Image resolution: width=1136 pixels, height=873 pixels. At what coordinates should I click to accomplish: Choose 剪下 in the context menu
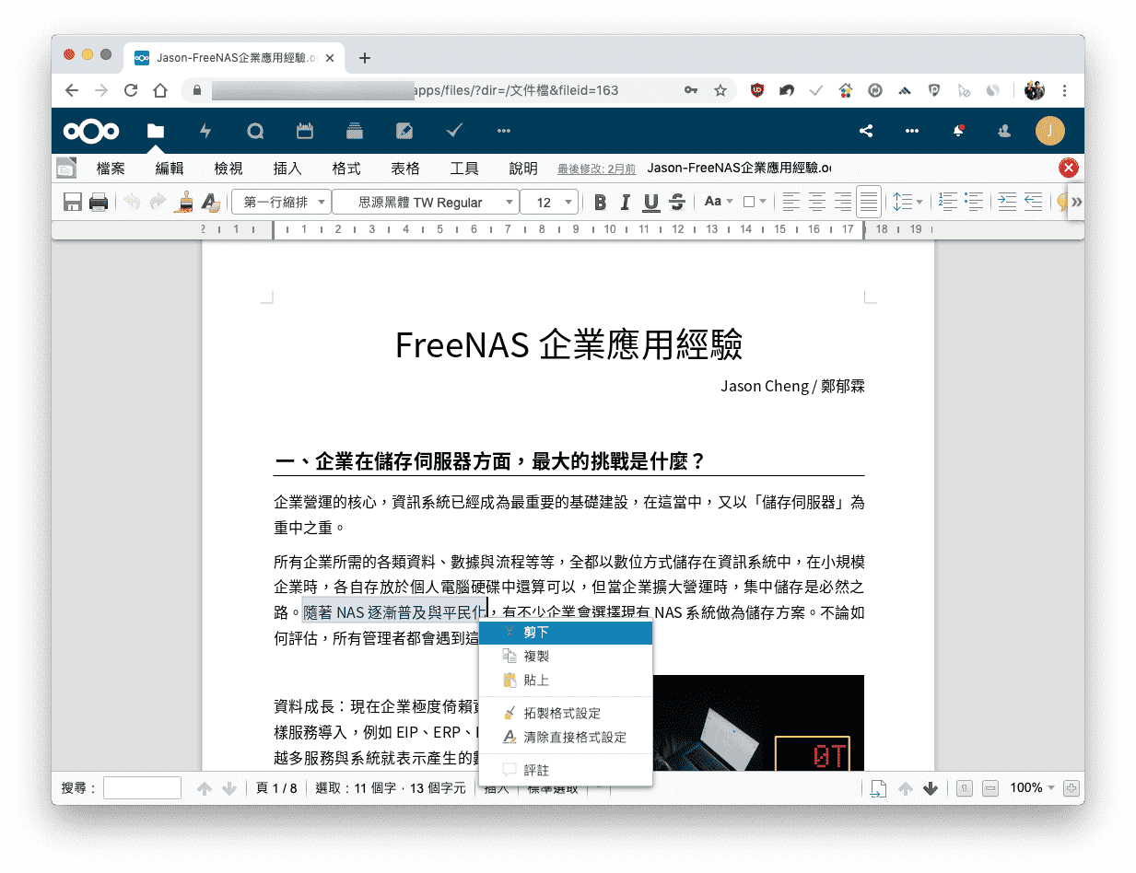click(x=566, y=633)
